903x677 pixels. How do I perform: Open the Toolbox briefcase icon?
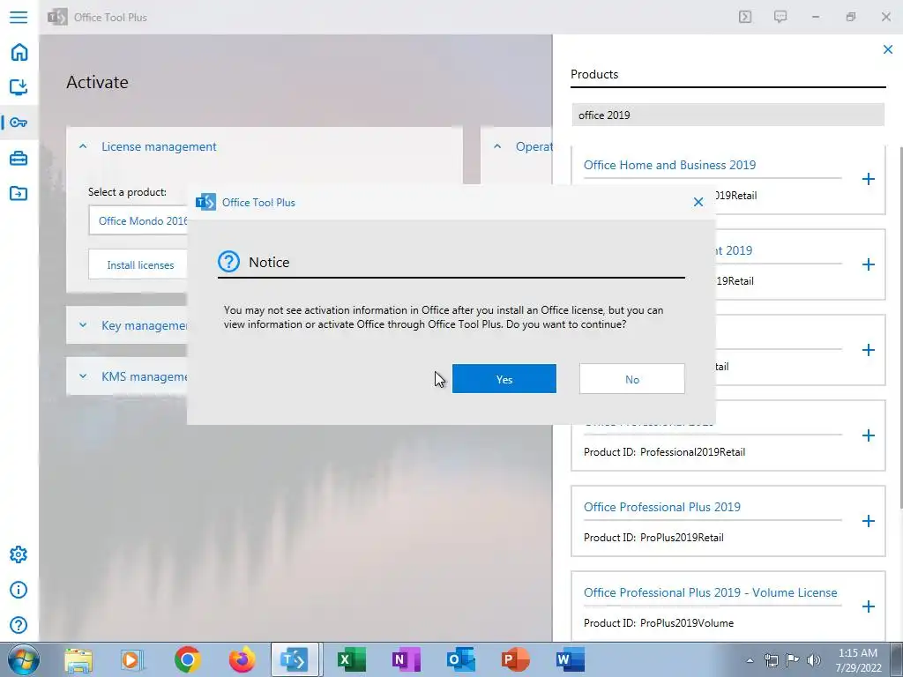coord(19,158)
